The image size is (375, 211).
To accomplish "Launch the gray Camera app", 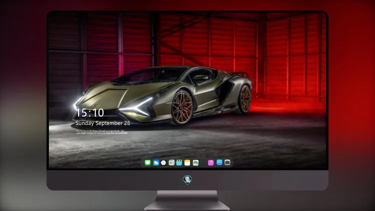I will (227, 162).
